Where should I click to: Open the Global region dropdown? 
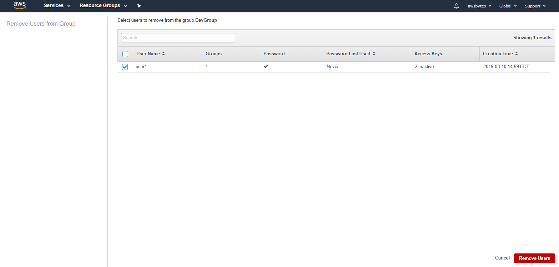(508, 6)
